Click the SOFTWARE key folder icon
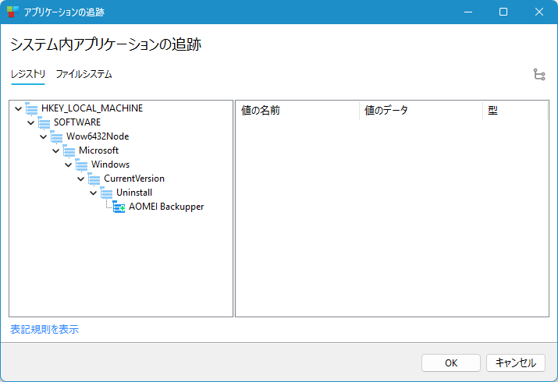The height and width of the screenshot is (382, 558). point(44,122)
